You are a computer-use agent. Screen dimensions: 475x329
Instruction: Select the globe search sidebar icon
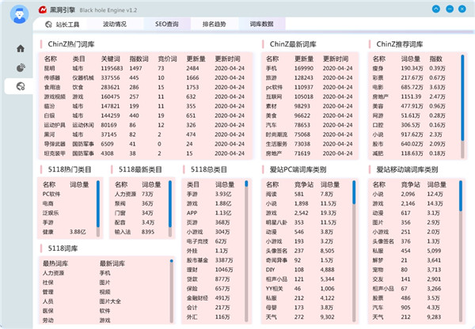click(19, 85)
